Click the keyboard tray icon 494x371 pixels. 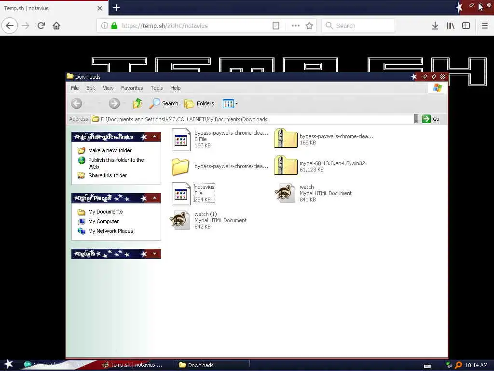coord(427,366)
